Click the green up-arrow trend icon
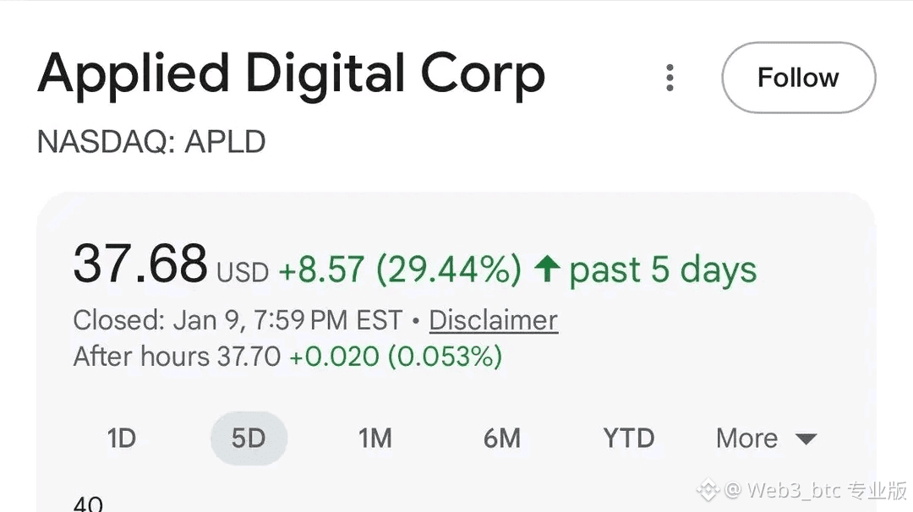This screenshot has height=512, width=913. (x=547, y=269)
